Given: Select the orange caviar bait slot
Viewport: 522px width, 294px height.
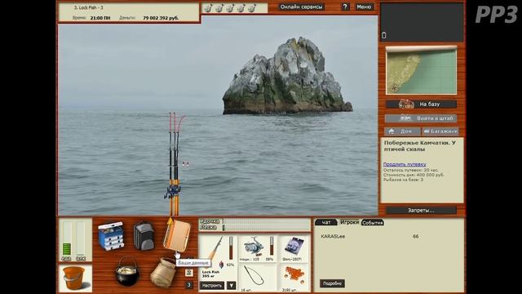Looking at the screenshot, I should (294, 278).
